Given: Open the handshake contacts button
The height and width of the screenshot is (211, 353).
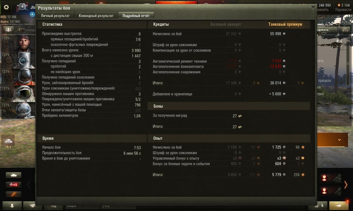Looking at the screenshot, I should click(30, 205).
